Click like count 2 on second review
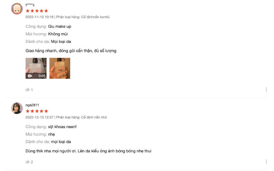The width and height of the screenshot is (274, 171). [32, 162]
